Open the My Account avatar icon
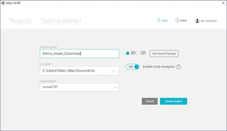 [x=197, y=21]
